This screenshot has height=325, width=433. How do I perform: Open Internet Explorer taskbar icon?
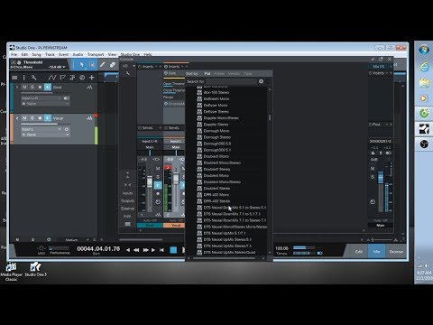424,67
